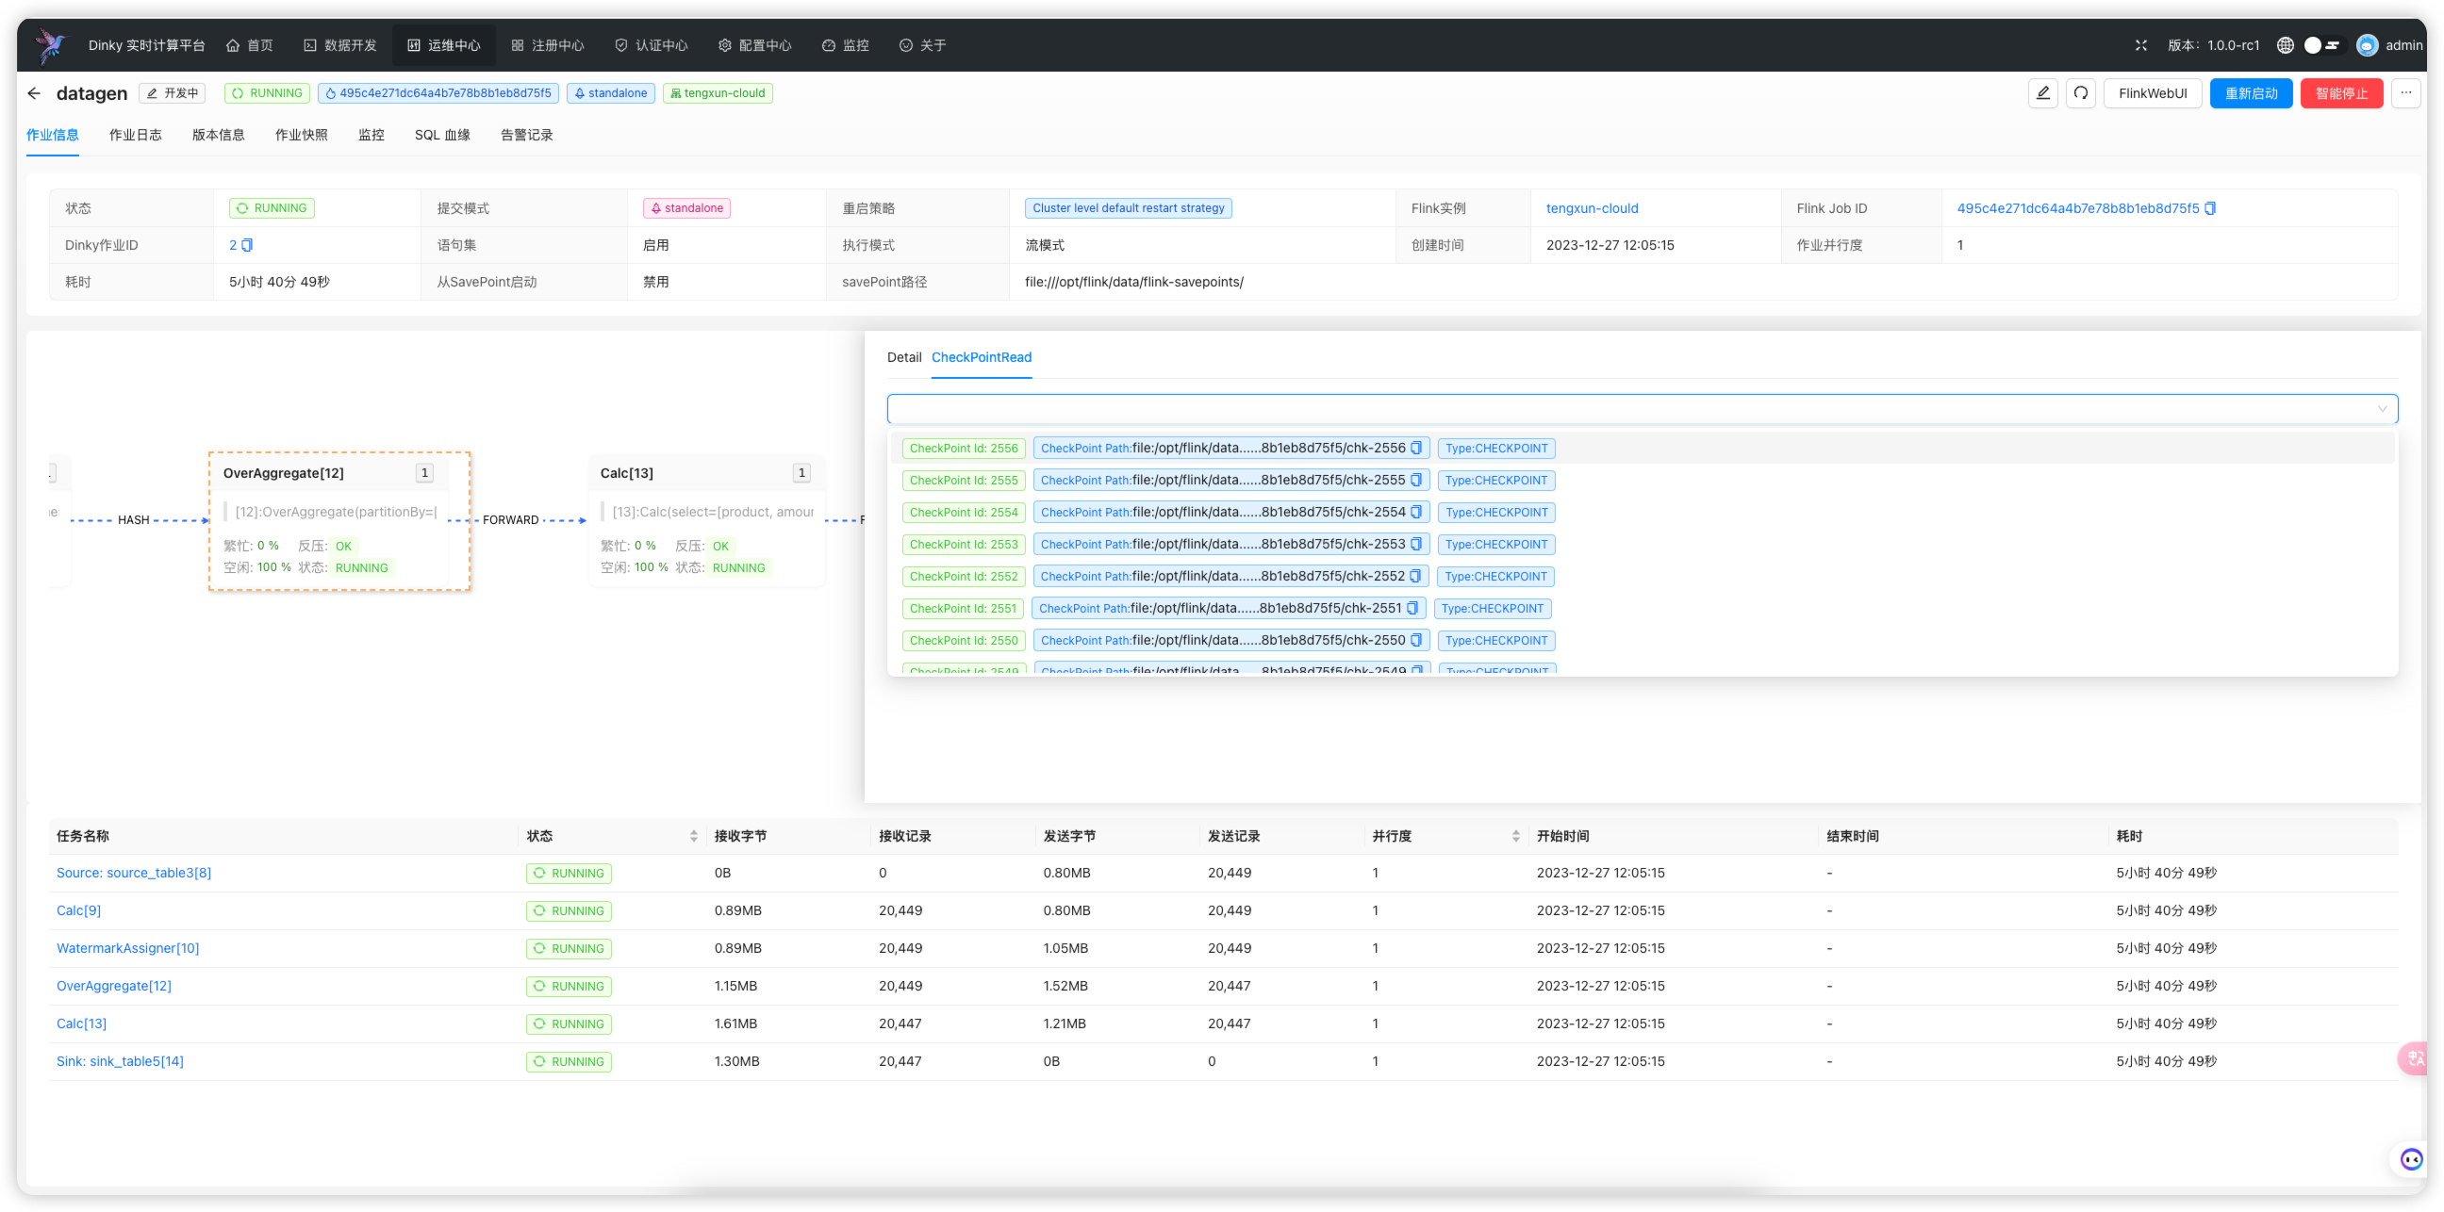Viewport: 2444px width, 1212px height.
Task: Open the more actions ellipsis button
Action: click(x=2406, y=93)
